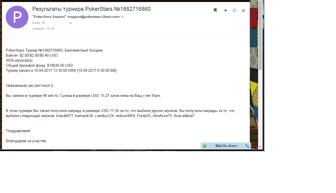336x193 pixels.
Task: Click the line "Общий призовой фонд: $14636.00 USD"
Action: coord(39,65)
